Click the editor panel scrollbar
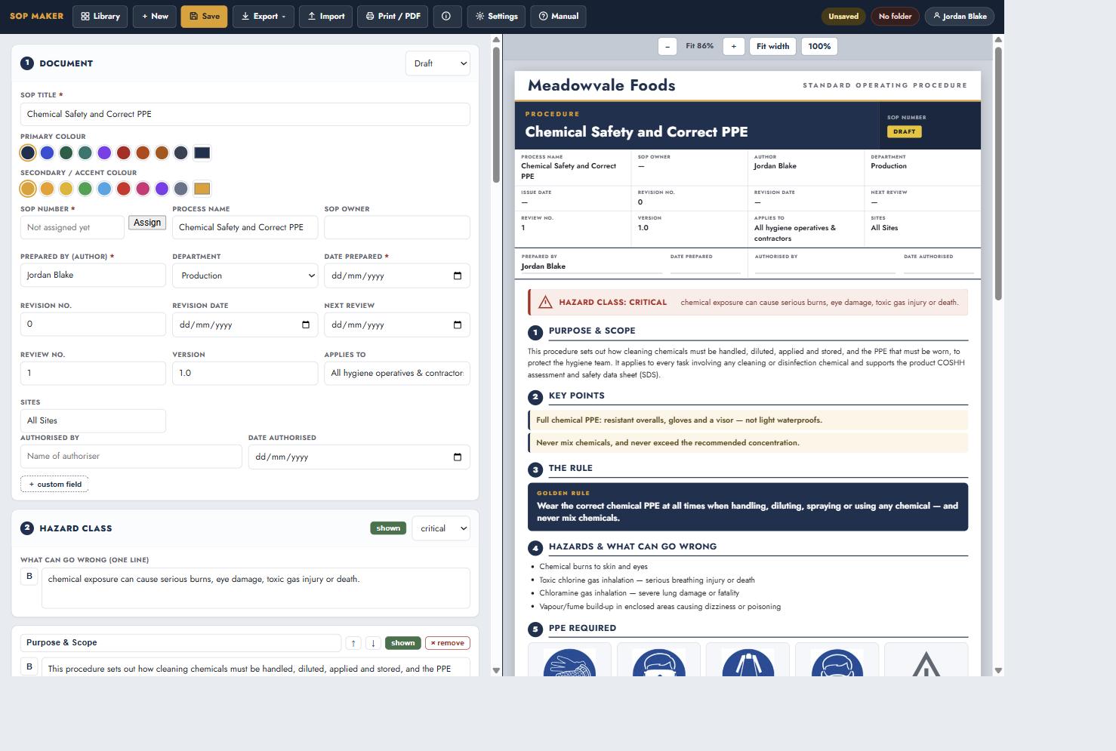This screenshot has height=751, width=1116. 496,115
